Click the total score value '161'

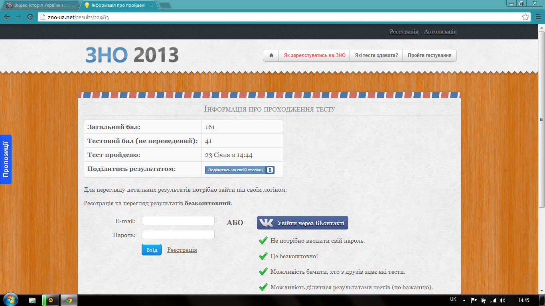210,127
